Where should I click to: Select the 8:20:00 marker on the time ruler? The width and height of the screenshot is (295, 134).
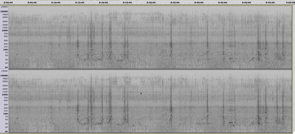click(103, 2)
